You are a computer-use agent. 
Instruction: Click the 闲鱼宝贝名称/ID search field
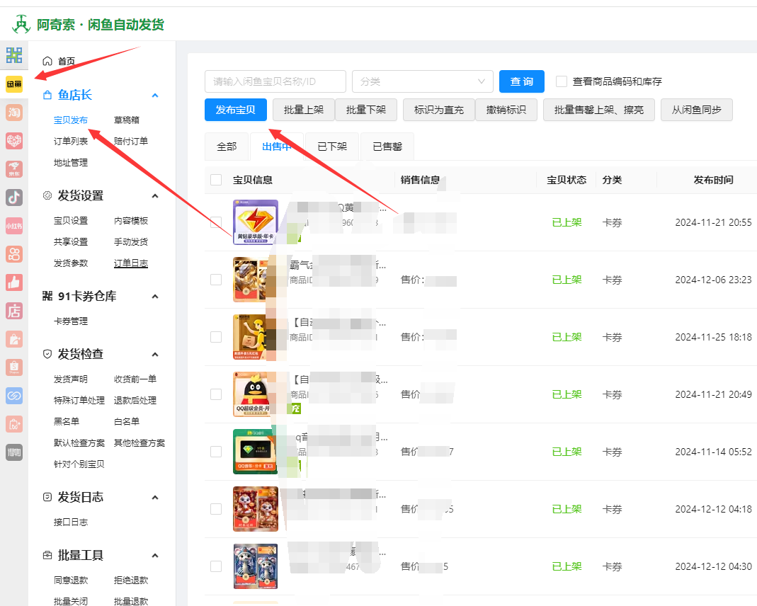coord(275,81)
